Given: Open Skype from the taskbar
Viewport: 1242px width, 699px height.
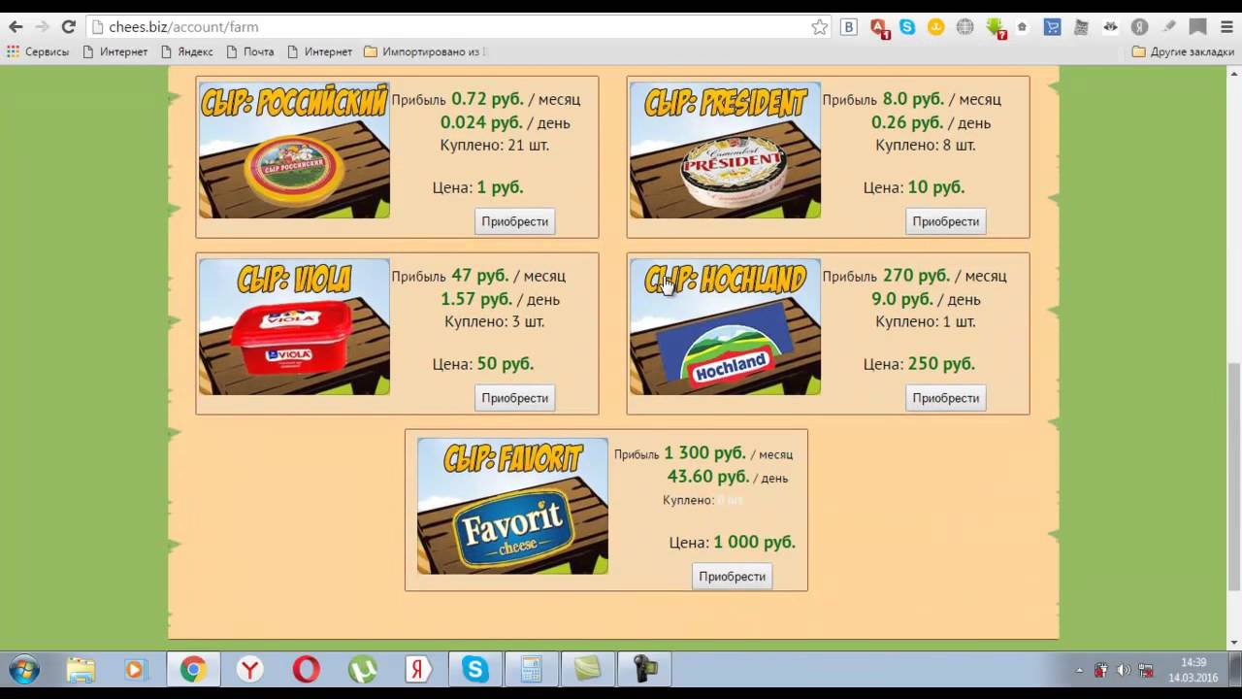Looking at the screenshot, I should click(475, 670).
